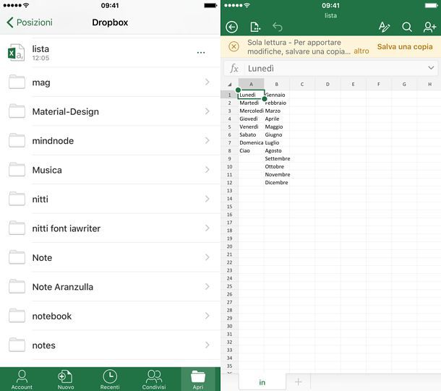The height and width of the screenshot is (391, 441).
Task: Expand the mindnode chevron
Action: pyautogui.click(x=207, y=140)
